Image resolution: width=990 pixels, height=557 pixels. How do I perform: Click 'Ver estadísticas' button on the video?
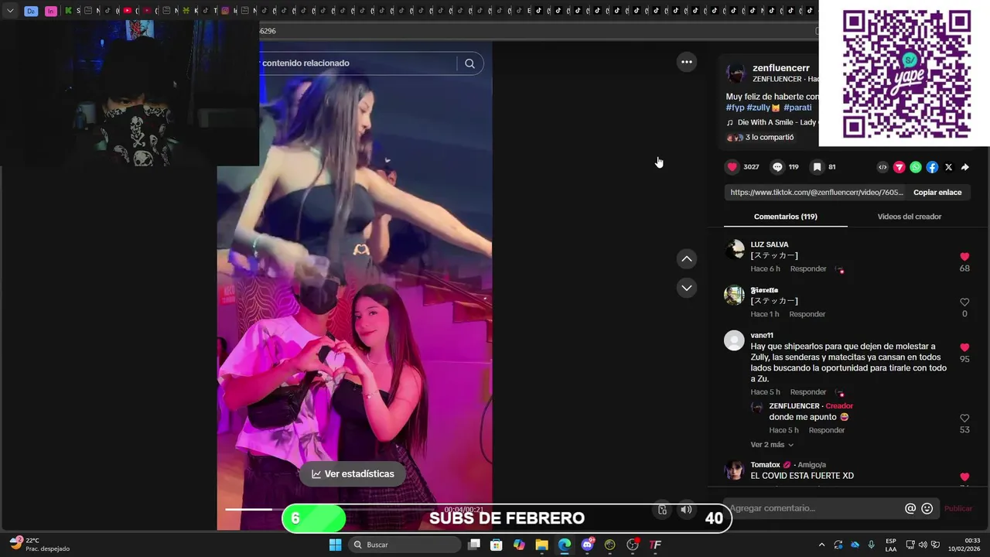click(353, 474)
